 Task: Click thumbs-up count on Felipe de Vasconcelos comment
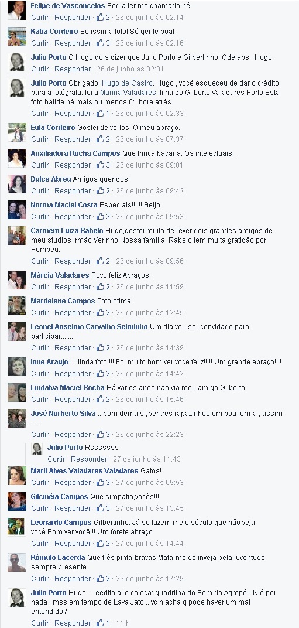(x=103, y=17)
